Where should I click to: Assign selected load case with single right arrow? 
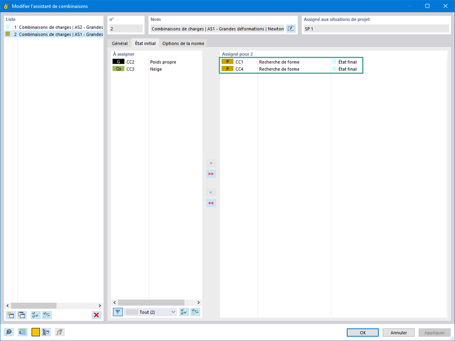211,163
